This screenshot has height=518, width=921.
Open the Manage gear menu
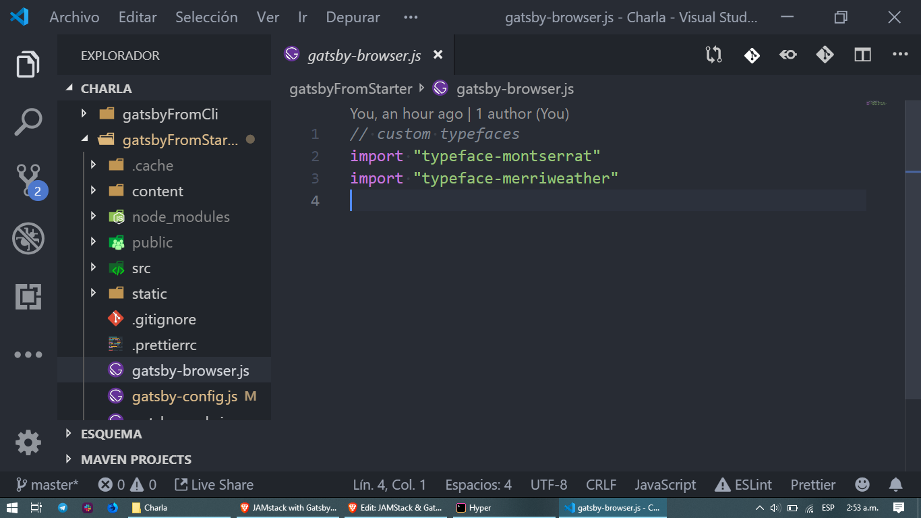point(28,443)
